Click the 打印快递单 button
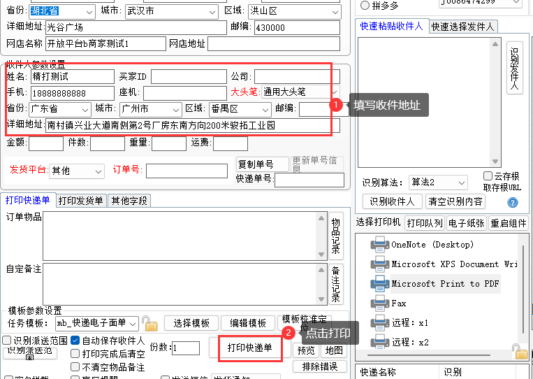Viewport: 533px width, 379px height. [249, 348]
